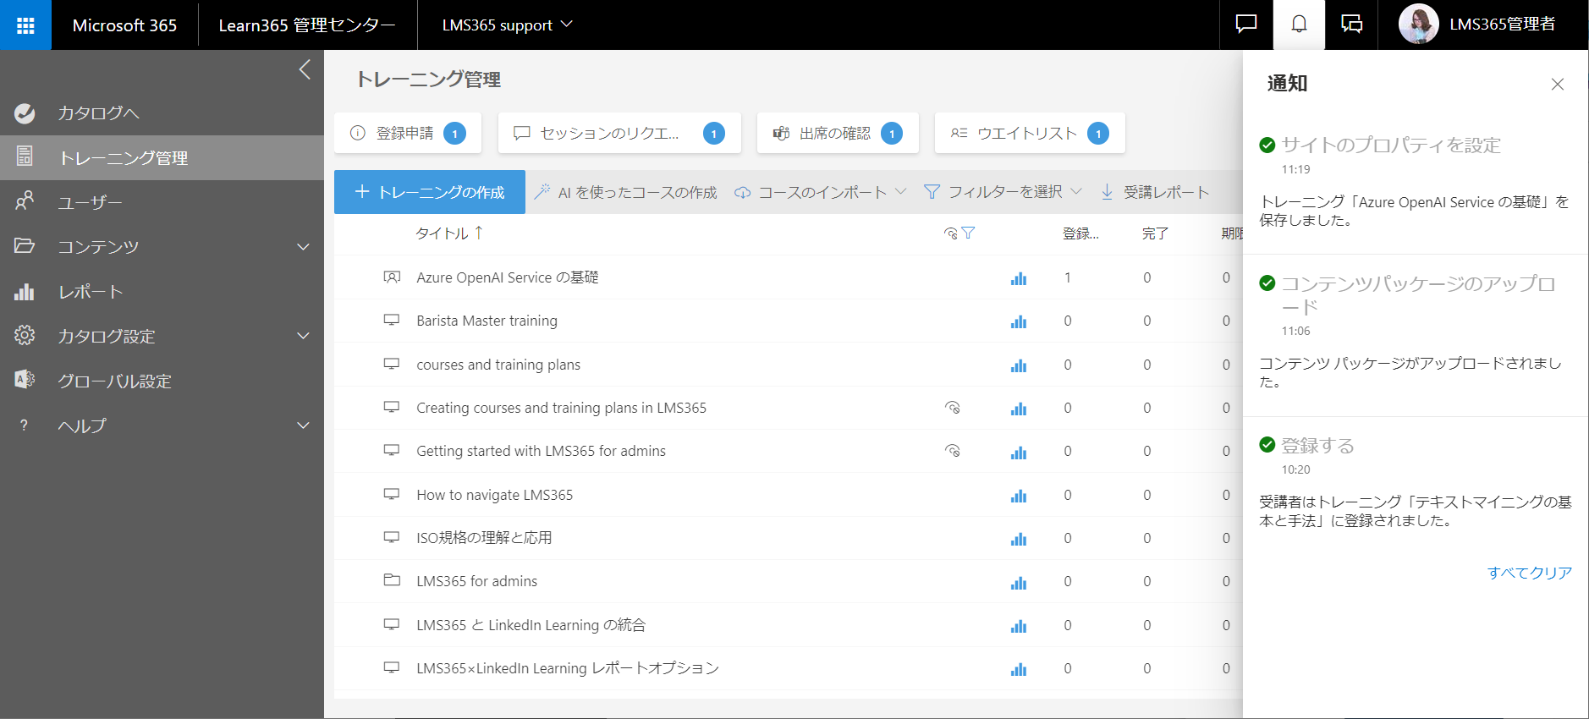Open セッションのリクエスト button
Viewport: 1589px width, 719px height.
click(x=619, y=133)
